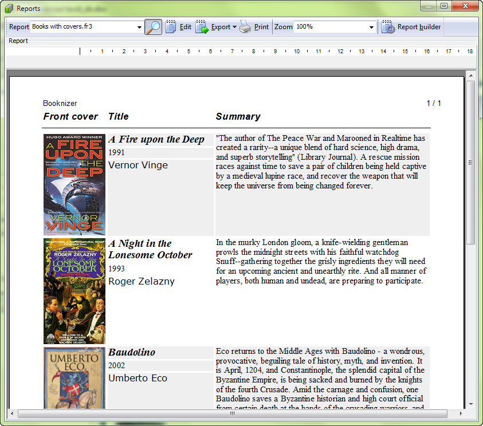Click the vertical scrollbar up arrow
The height and width of the screenshot is (426, 483).
[470, 75]
